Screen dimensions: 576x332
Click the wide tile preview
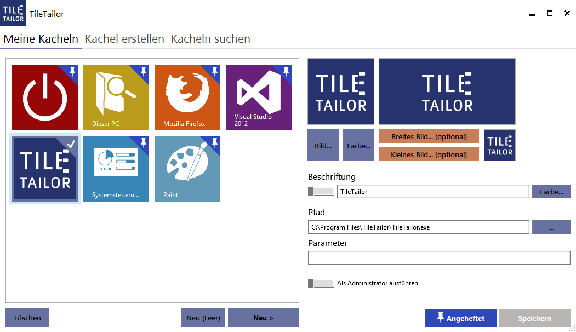point(447,91)
